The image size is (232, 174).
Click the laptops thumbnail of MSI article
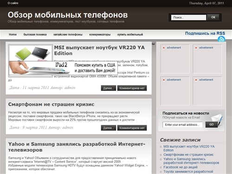31,53
